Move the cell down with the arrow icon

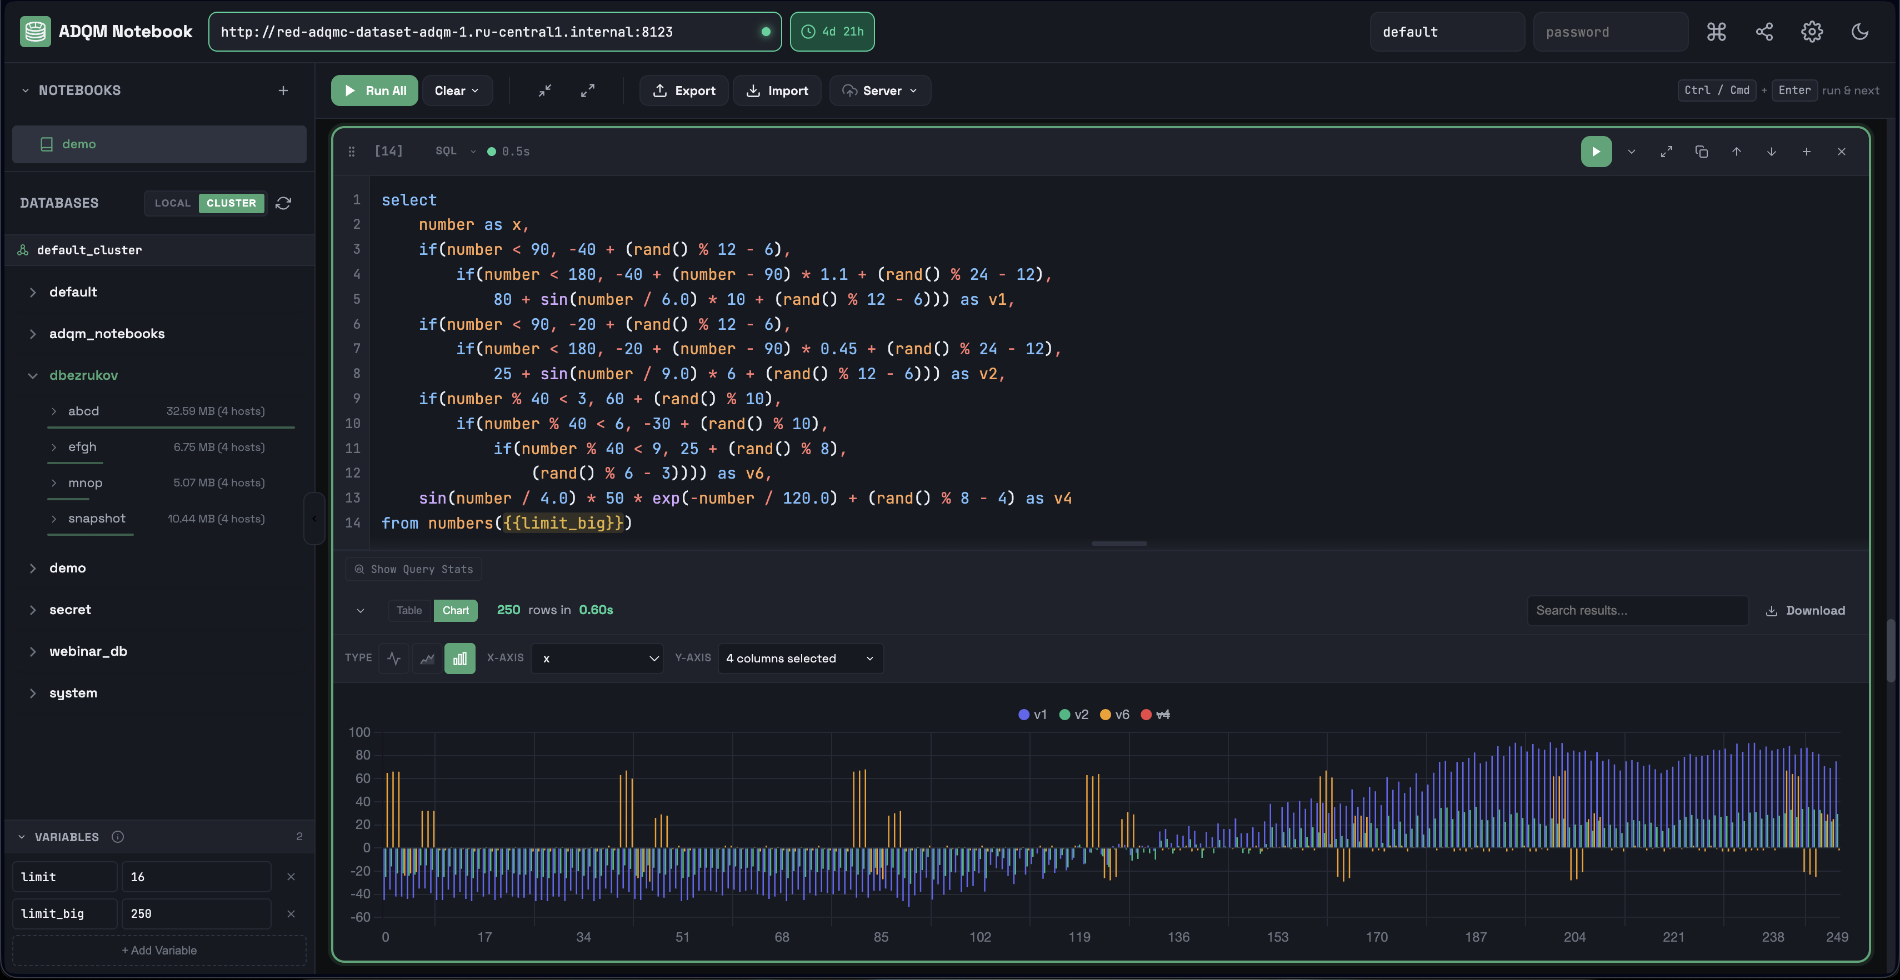coord(1771,152)
